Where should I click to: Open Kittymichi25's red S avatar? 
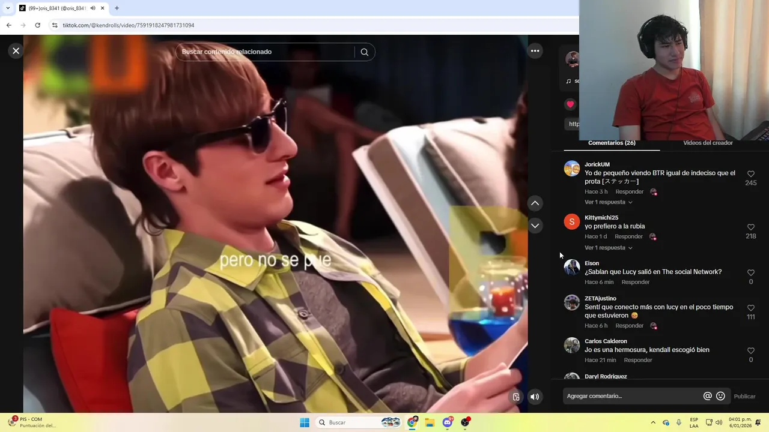pyautogui.click(x=571, y=222)
